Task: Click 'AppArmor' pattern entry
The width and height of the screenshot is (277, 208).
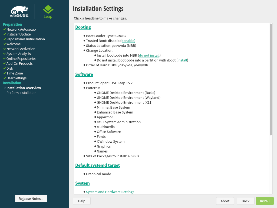Action: coord(105,117)
